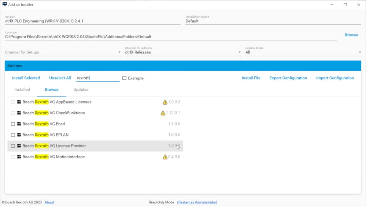366x206 pixels.
Task: Click package icon of Bosch Rexroth AG Ecad
Action: pyautogui.click(x=19, y=124)
